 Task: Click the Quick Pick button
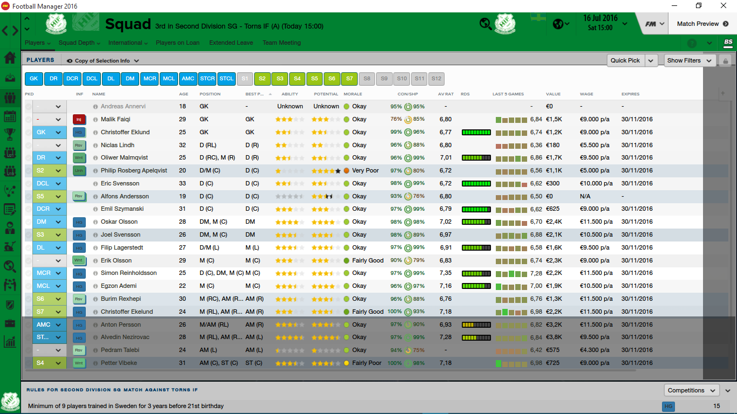pos(626,60)
